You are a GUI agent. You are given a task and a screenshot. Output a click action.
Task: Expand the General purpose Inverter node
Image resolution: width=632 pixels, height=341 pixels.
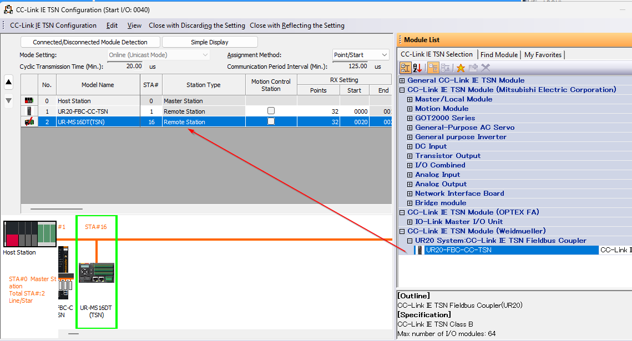pos(409,138)
